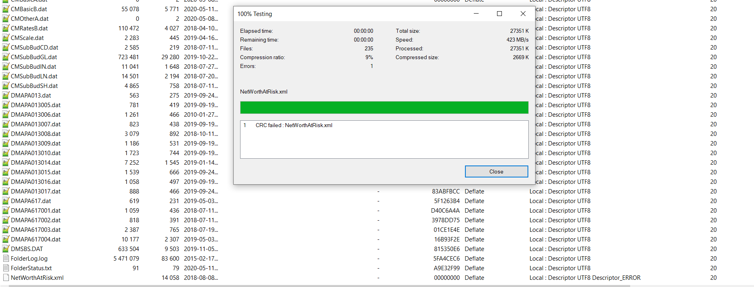Click the DMAPA617.dat file icon
The height and width of the screenshot is (287, 754).
6,201
